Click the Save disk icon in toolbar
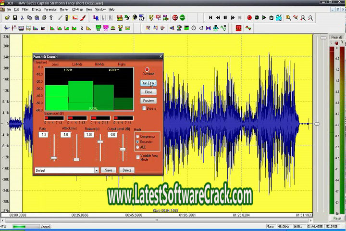Viewport: 346px width, 231px height. tap(15, 18)
